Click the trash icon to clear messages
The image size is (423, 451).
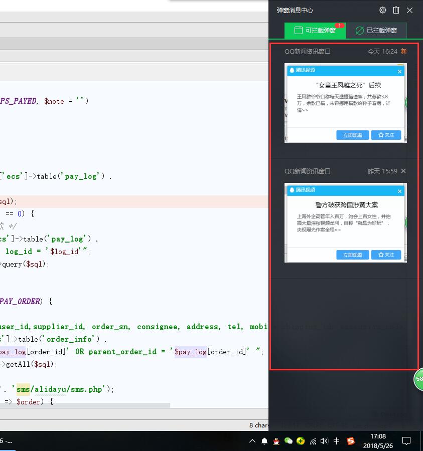pyautogui.click(x=396, y=10)
